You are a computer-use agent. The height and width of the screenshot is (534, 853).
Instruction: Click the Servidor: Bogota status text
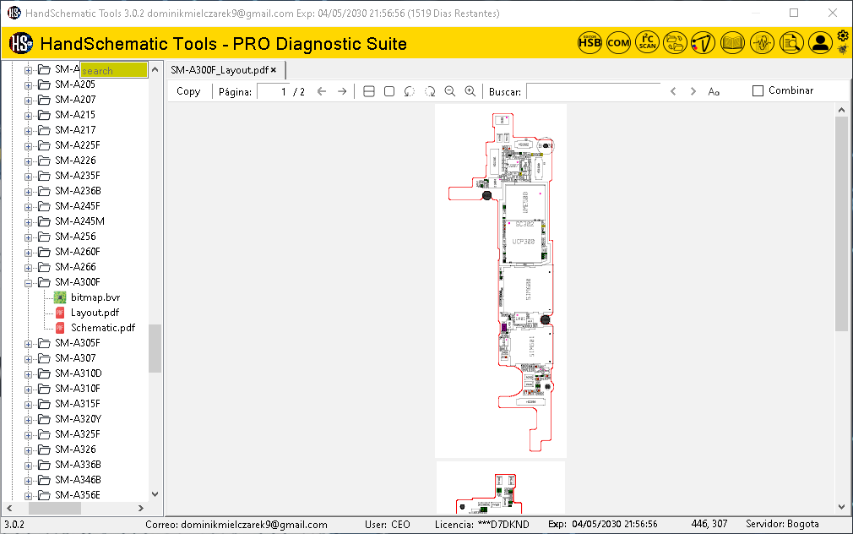point(782,524)
